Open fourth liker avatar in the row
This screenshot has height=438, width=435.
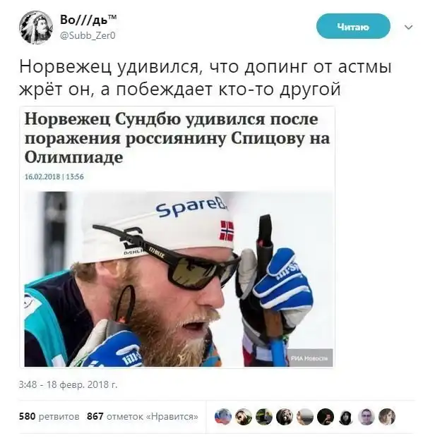284,417
